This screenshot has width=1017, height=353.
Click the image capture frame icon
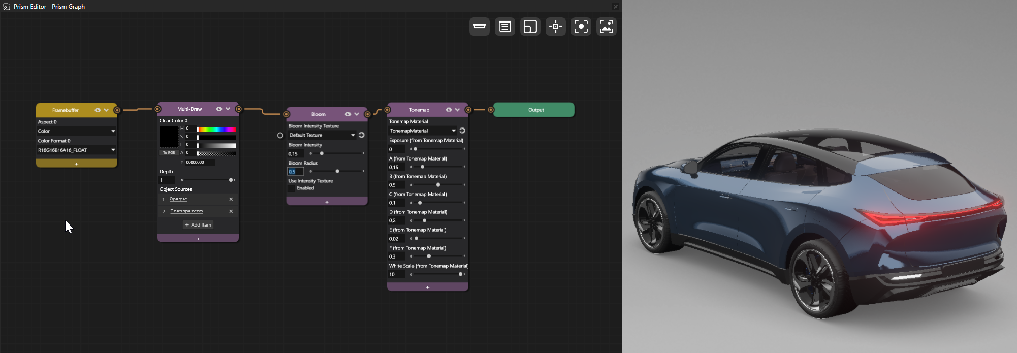607,26
